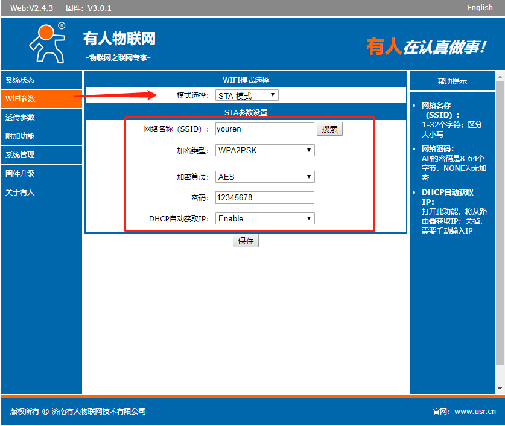Click the 网络密码 help heading
The image size is (505, 426).
(437, 149)
